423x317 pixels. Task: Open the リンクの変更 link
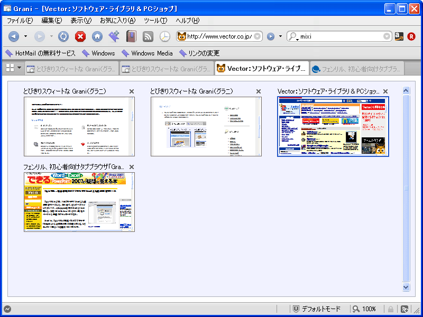tap(199, 53)
